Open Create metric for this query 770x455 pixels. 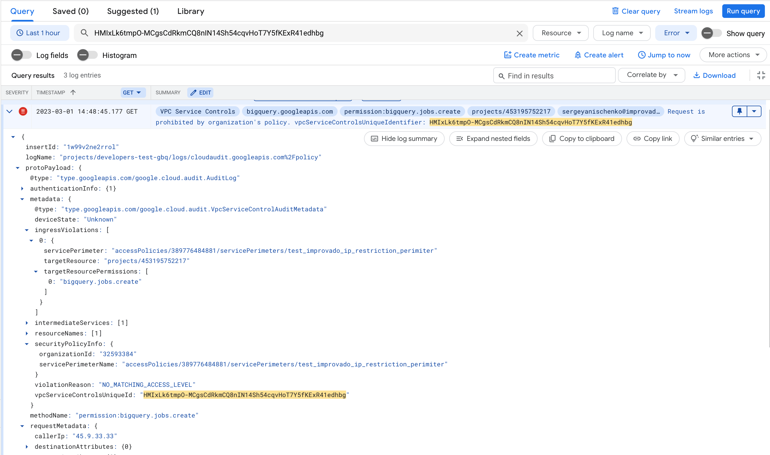click(532, 55)
